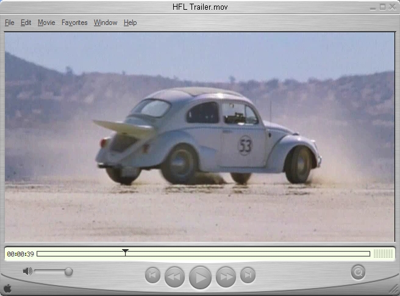Click the window resize grip
The image size is (400, 296).
[x=394, y=290]
